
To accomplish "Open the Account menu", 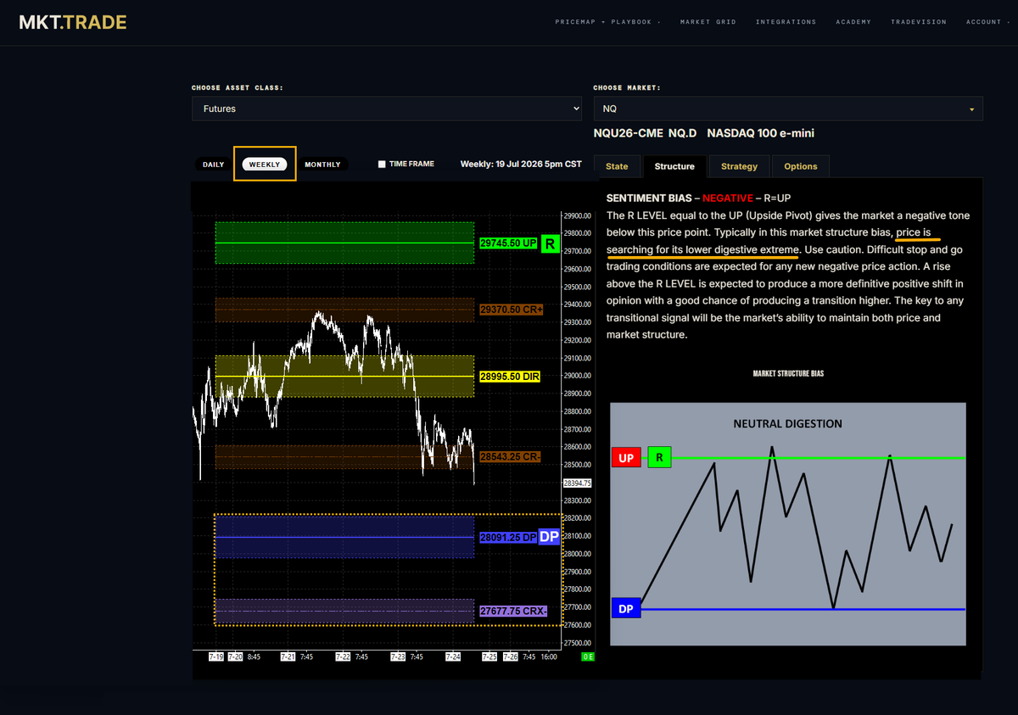I will 987,22.
